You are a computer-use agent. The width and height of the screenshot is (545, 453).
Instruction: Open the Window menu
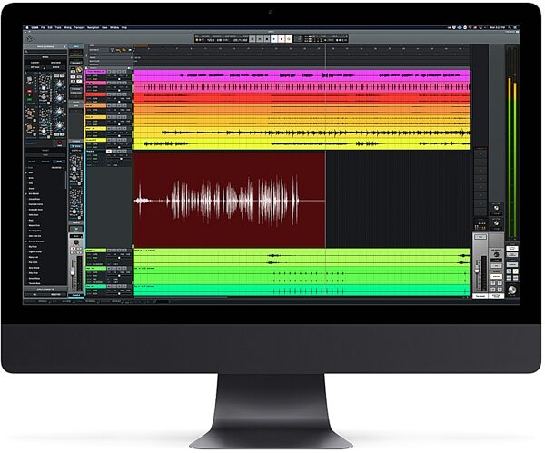(x=114, y=27)
